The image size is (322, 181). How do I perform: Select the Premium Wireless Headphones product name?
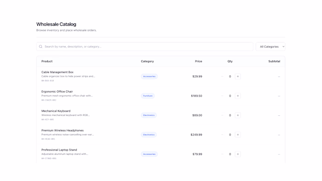[x=63, y=130]
